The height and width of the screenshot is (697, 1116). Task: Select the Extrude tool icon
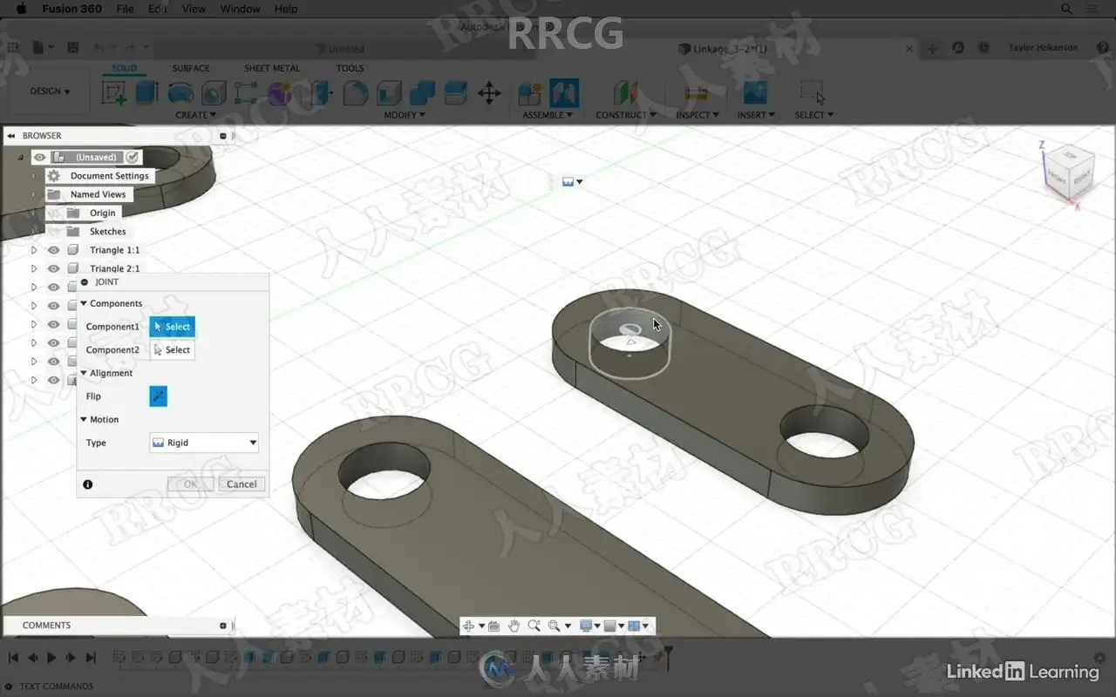(x=146, y=92)
